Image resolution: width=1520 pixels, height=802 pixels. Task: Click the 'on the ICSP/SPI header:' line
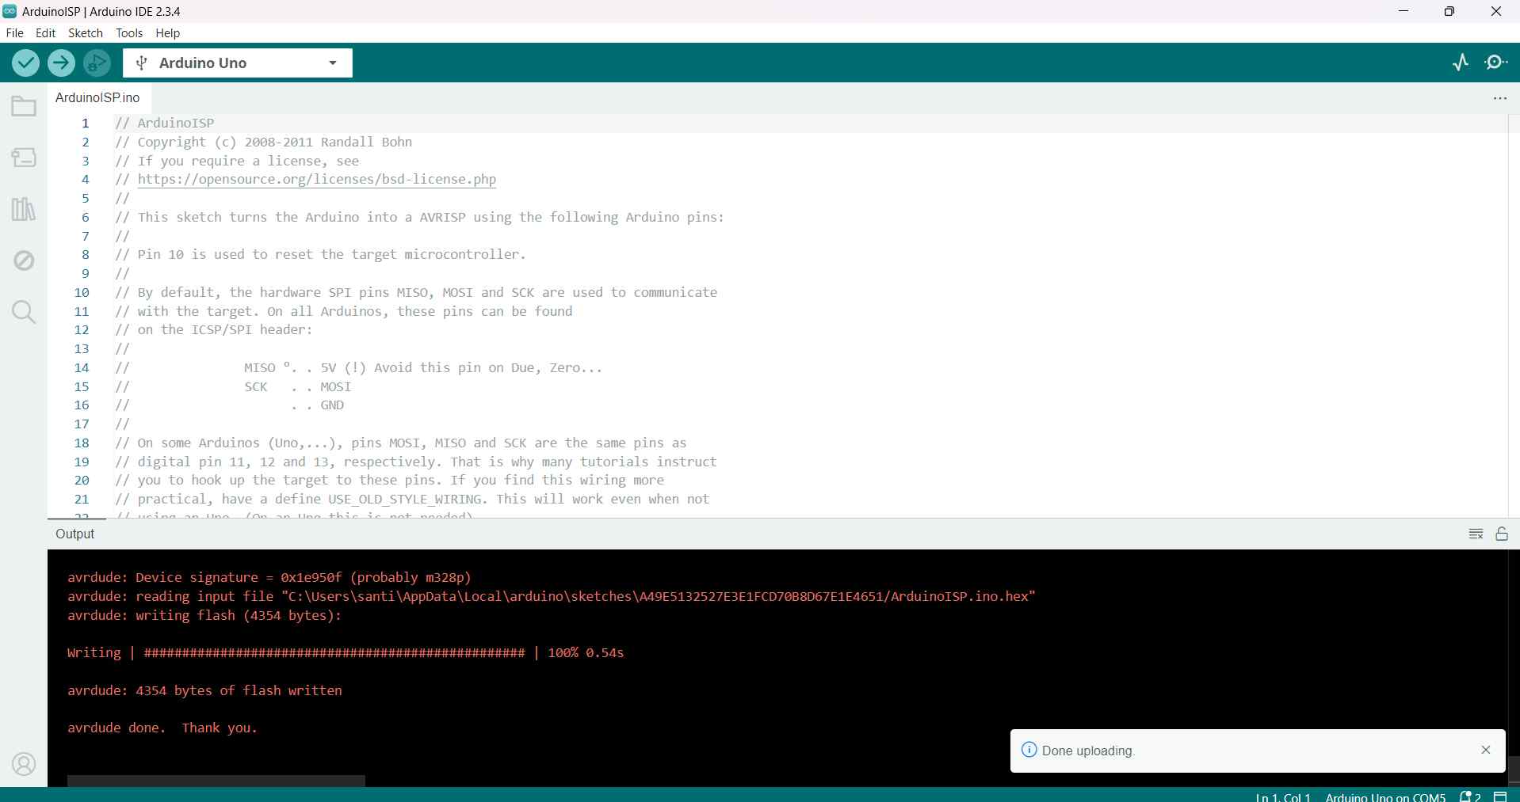214,330
